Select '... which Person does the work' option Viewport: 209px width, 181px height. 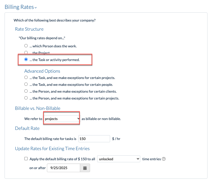(x=26, y=46)
